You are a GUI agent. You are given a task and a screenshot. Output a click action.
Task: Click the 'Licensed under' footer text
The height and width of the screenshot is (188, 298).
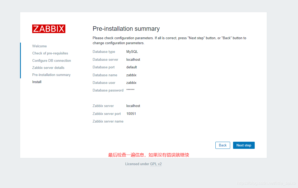137,164
